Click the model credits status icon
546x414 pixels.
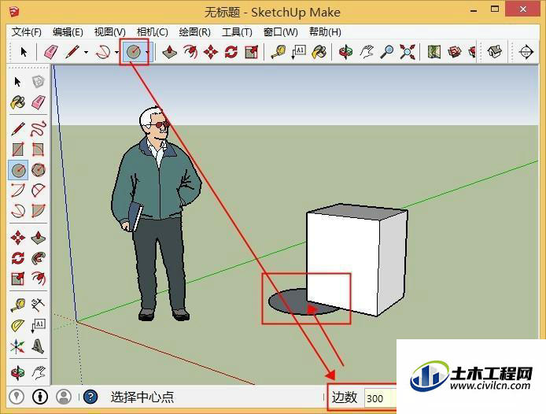(x=40, y=397)
